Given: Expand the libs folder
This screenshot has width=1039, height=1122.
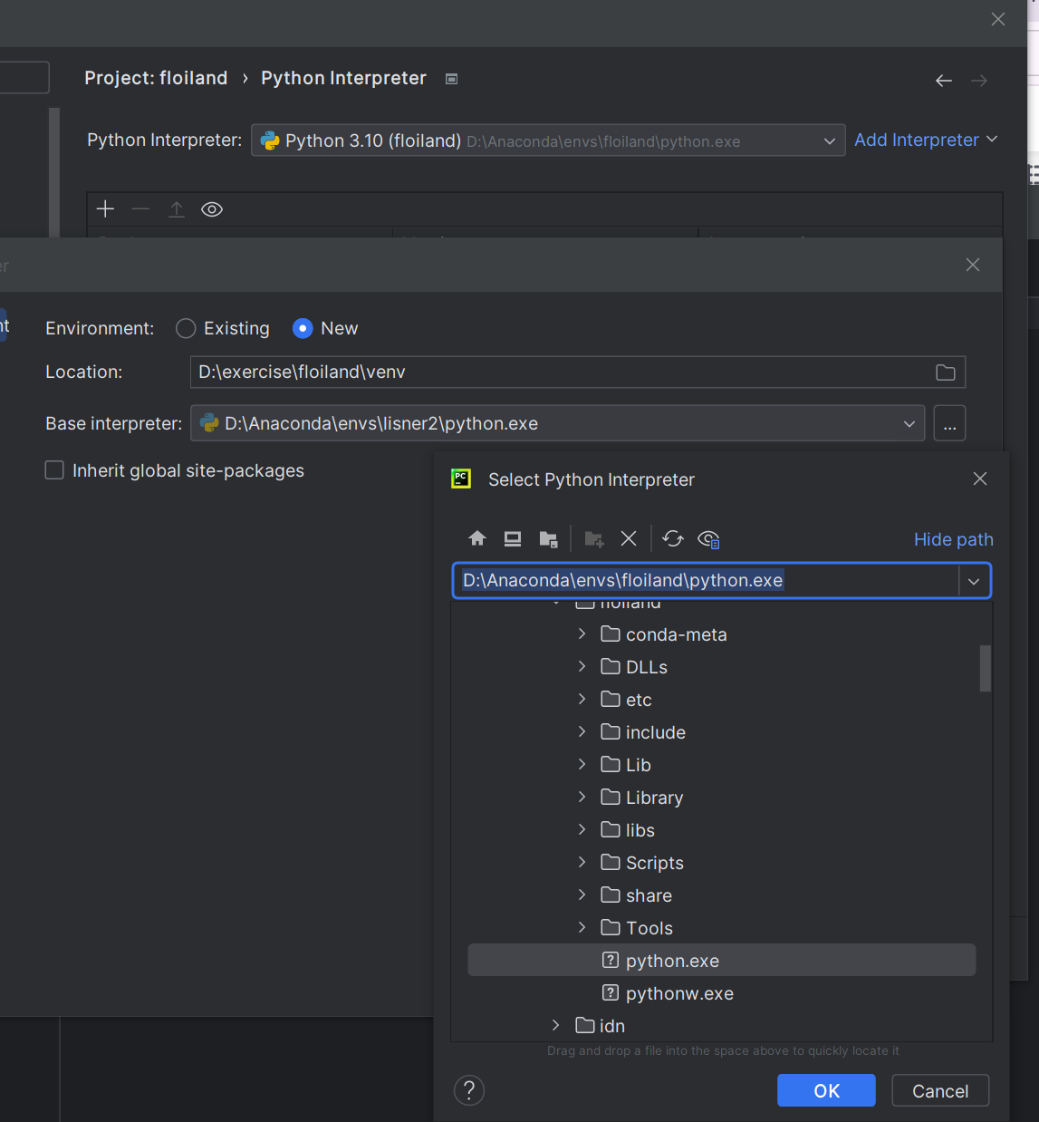Looking at the screenshot, I should coord(582,829).
